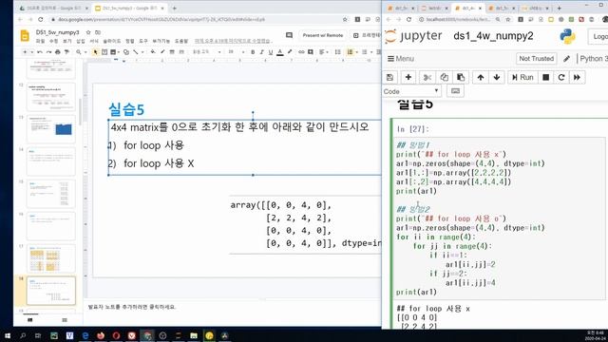Image resolution: width=608 pixels, height=342 pixels.
Task: Cut the selected cell with the scissors icon
Action: [427, 78]
